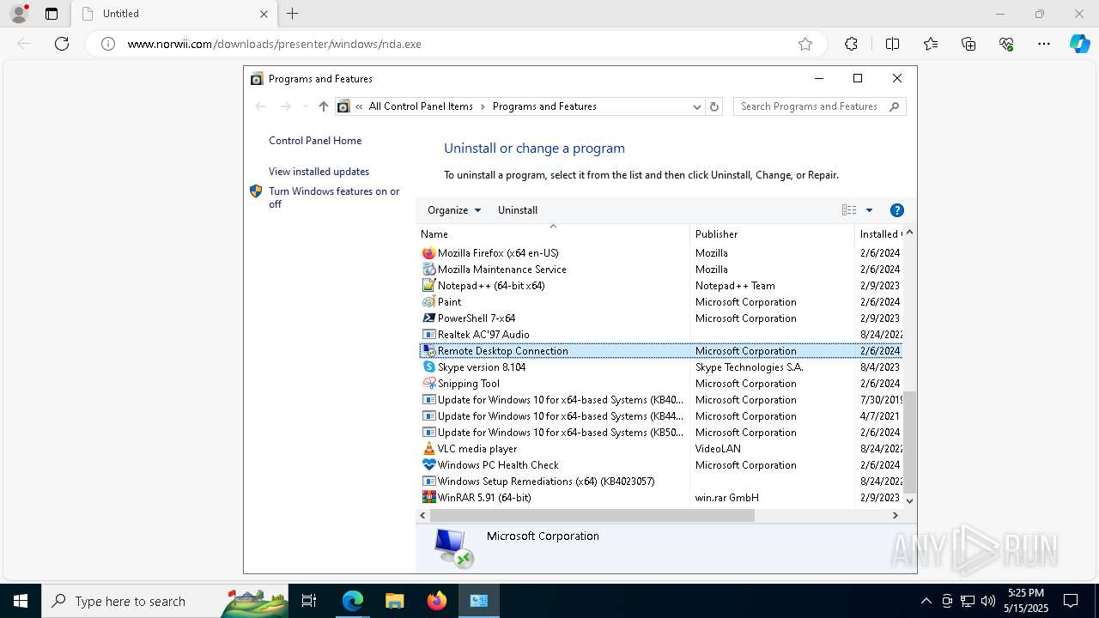
Task: Click the Realtek AC'97 Audio icon
Action: pyautogui.click(x=429, y=335)
